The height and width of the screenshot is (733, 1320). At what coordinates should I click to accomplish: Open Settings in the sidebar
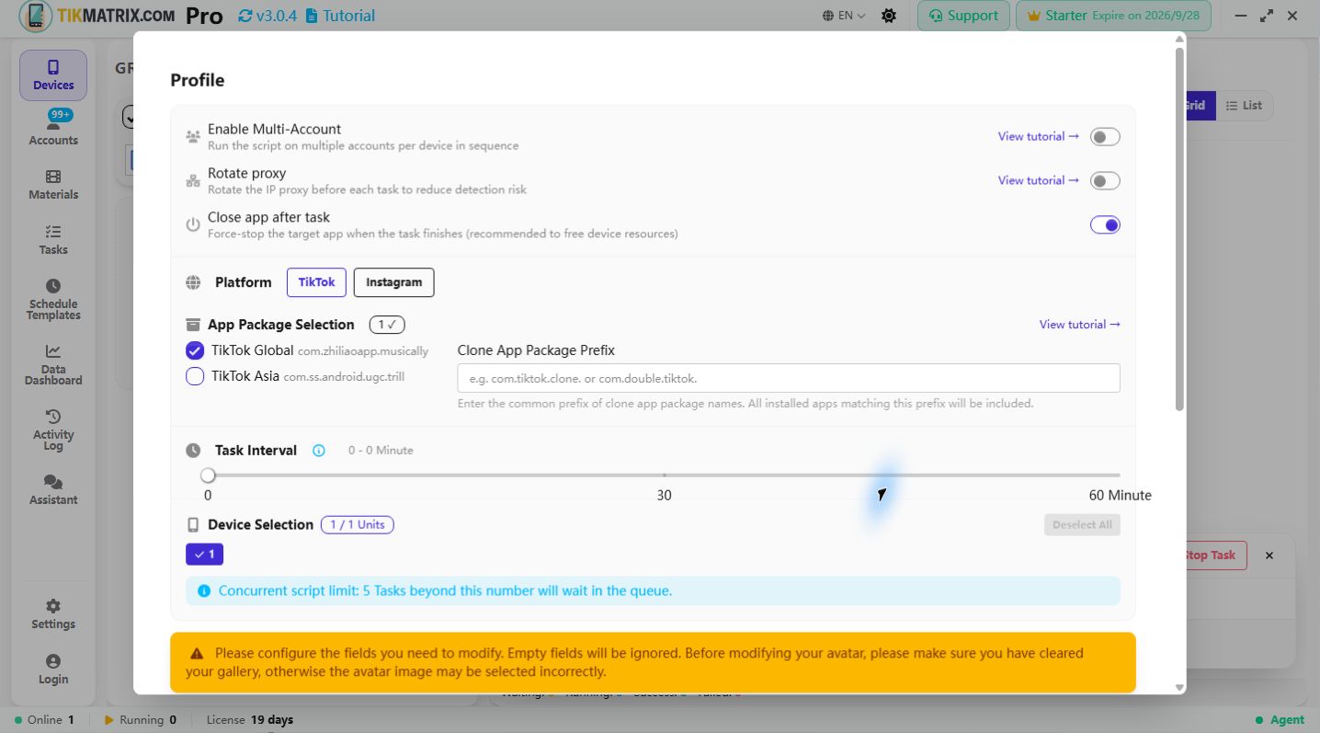[x=53, y=614]
